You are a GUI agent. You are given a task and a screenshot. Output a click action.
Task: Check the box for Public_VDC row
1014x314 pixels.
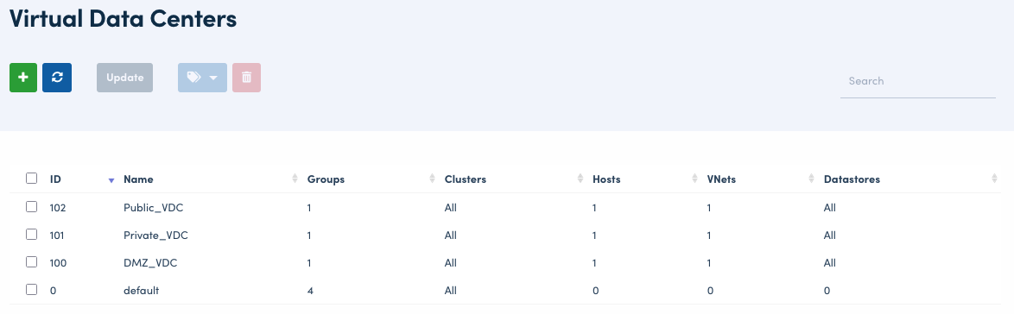(32, 207)
